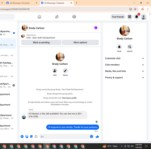Screen dimensions: 151x149
Task: Expand the Customize chat section
Action: [124, 58]
